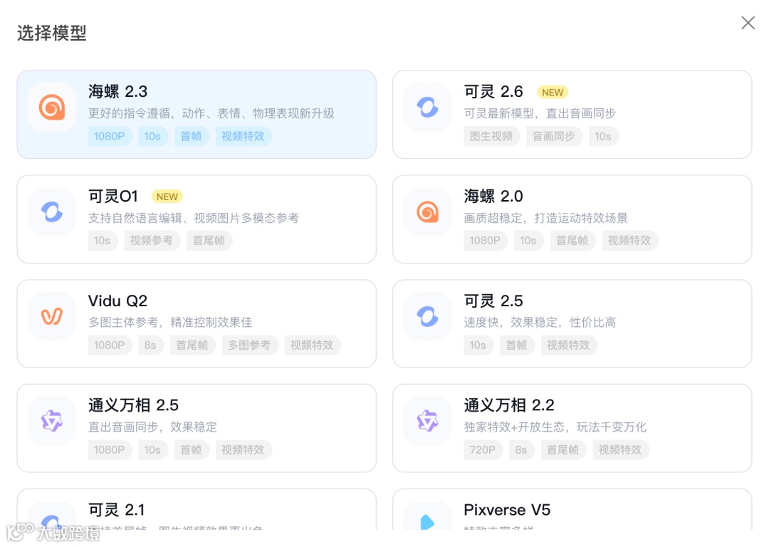Click the 视频特效 tag under 通义万相 2.2
The width and height of the screenshot is (769, 547).
coord(620,449)
